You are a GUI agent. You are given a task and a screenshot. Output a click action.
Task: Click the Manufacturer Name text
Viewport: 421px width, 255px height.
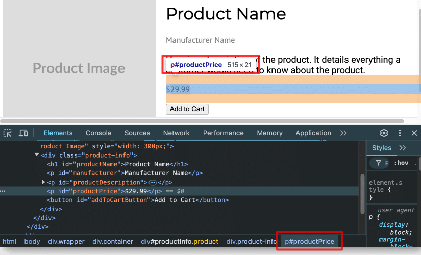coord(201,40)
